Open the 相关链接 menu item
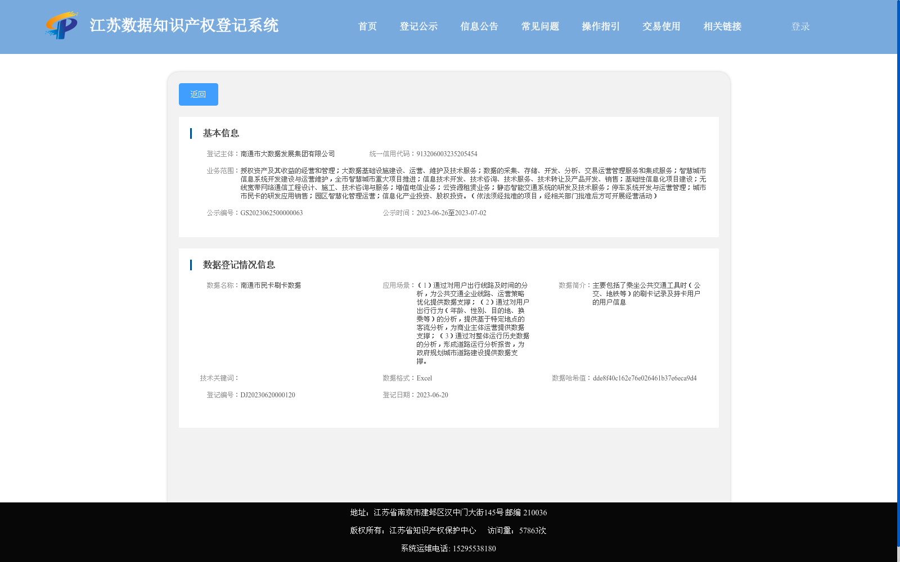 pos(722,26)
